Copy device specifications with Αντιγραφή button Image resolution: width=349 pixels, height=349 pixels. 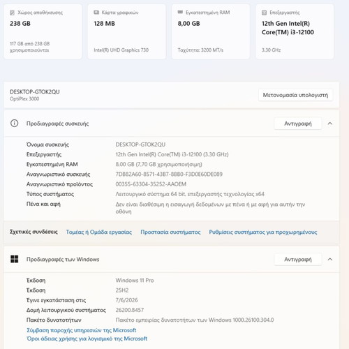click(x=298, y=124)
